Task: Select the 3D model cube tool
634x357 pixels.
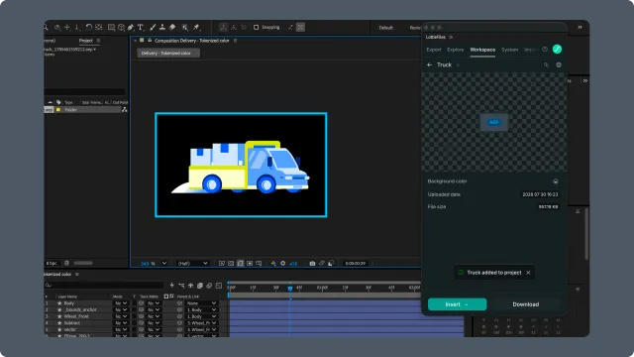Action: pos(121,27)
